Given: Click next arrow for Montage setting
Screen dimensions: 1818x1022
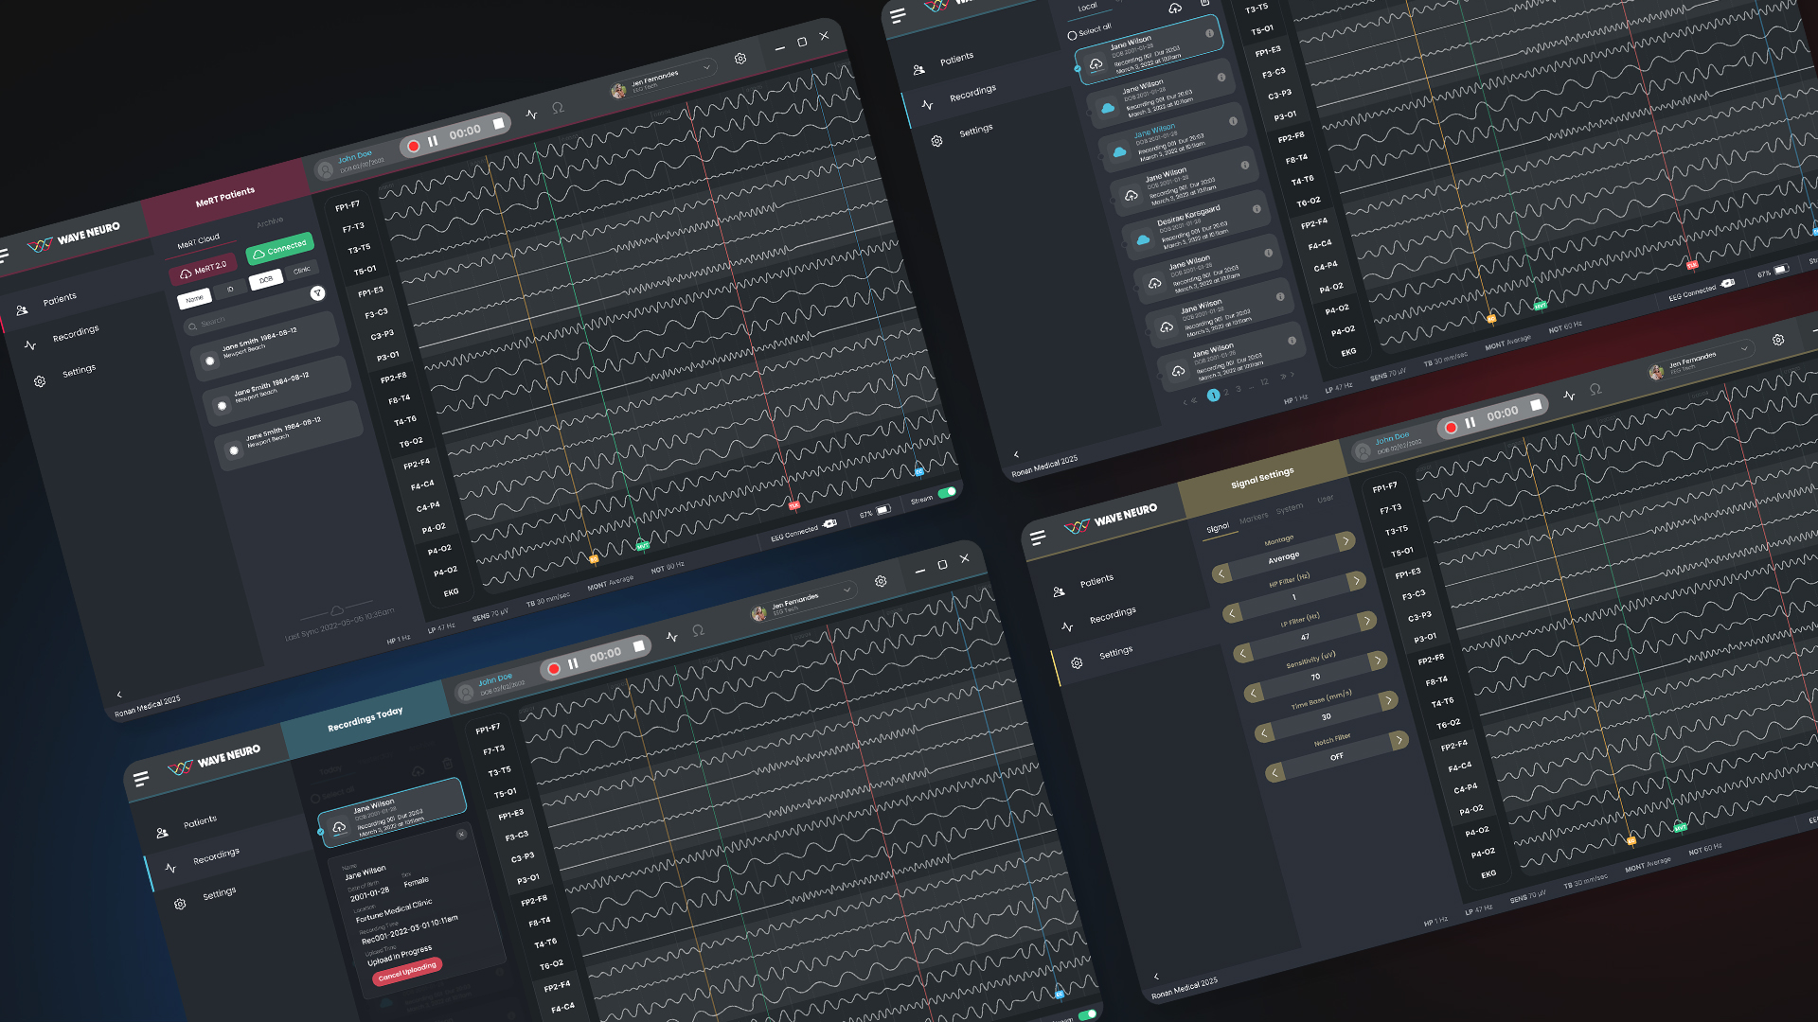Looking at the screenshot, I should [x=1346, y=541].
